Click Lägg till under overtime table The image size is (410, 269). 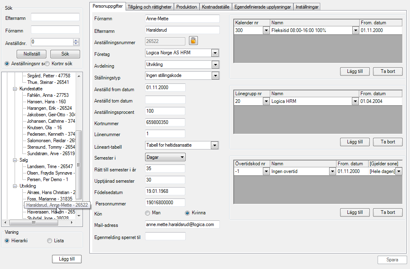355,212
